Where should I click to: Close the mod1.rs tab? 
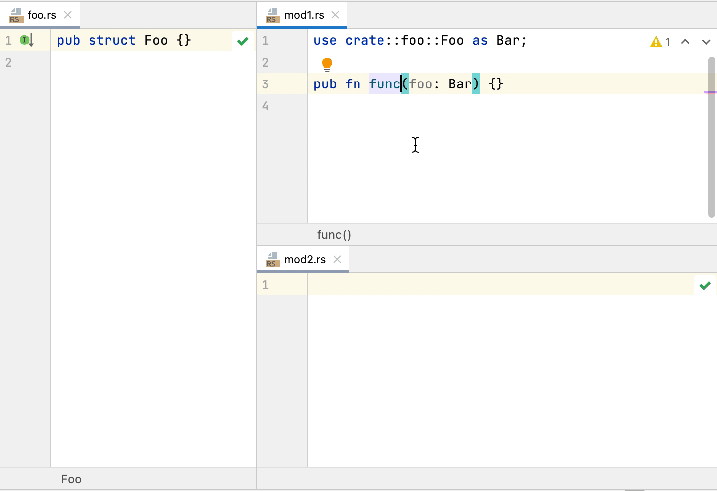click(x=335, y=15)
